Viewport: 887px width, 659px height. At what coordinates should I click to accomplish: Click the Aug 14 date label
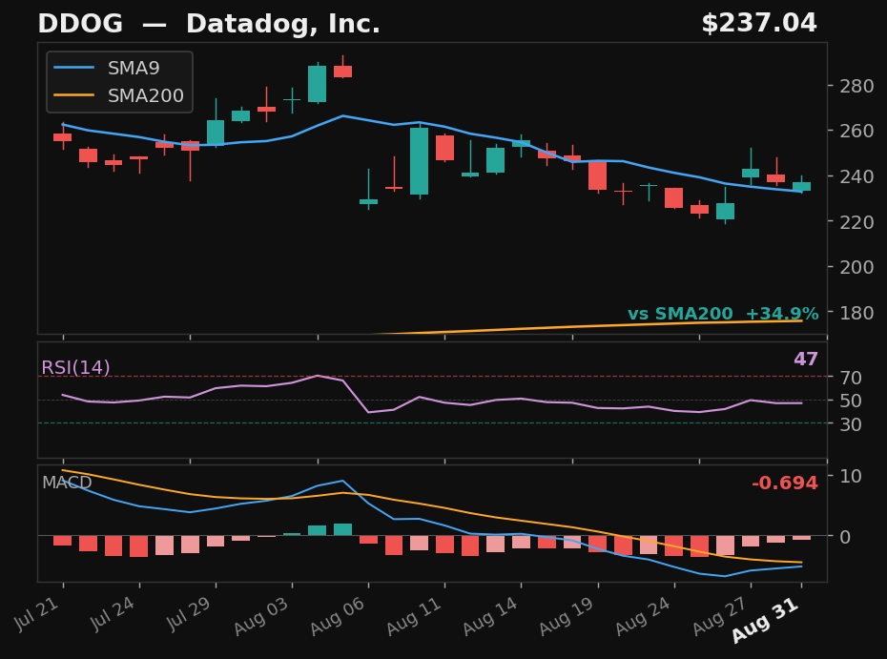pyautogui.click(x=490, y=616)
